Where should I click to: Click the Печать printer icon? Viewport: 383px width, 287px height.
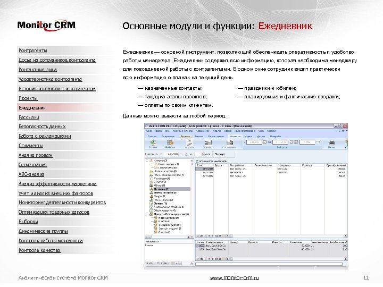[x=331, y=143]
